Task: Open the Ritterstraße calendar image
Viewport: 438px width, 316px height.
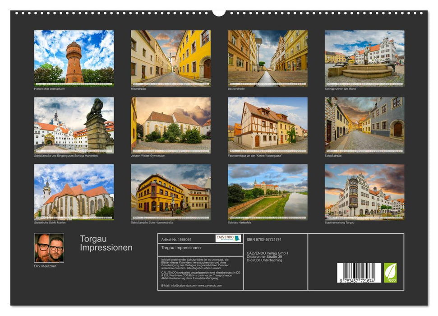Action: coord(170,56)
